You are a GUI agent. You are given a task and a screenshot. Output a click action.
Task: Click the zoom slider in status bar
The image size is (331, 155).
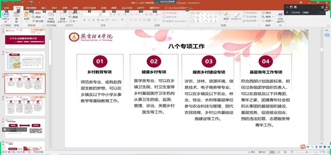tap(307, 152)
